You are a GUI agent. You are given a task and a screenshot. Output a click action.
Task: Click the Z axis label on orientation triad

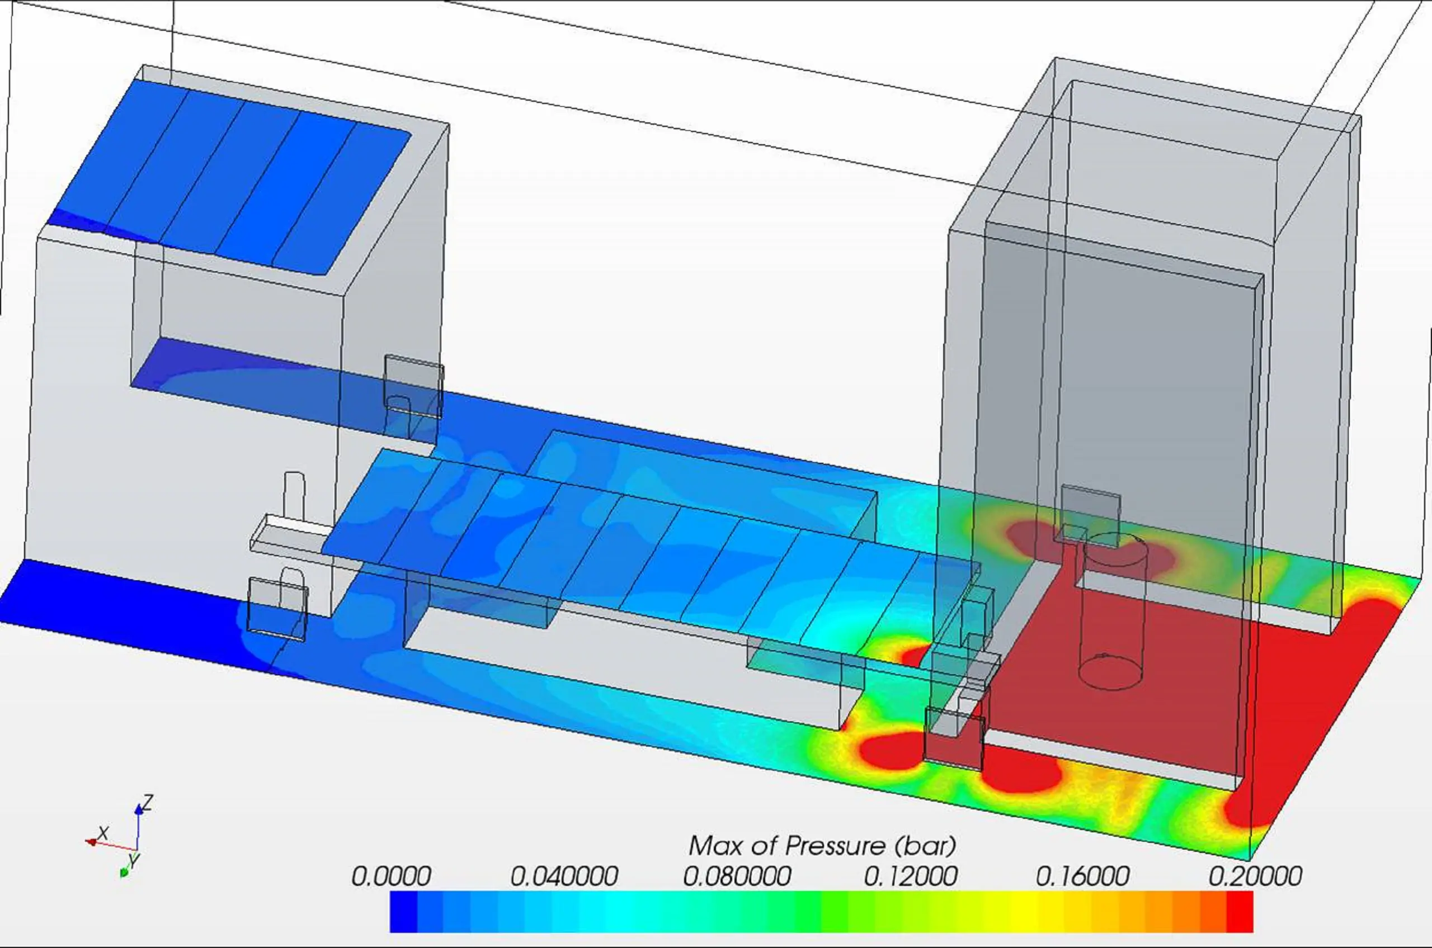click(147, 803)
